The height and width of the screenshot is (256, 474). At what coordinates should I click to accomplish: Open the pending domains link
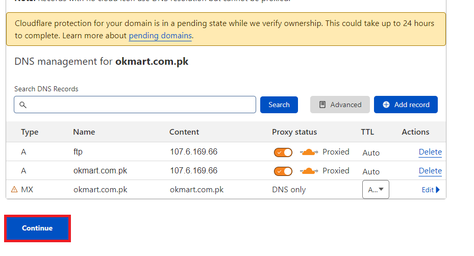160,36
